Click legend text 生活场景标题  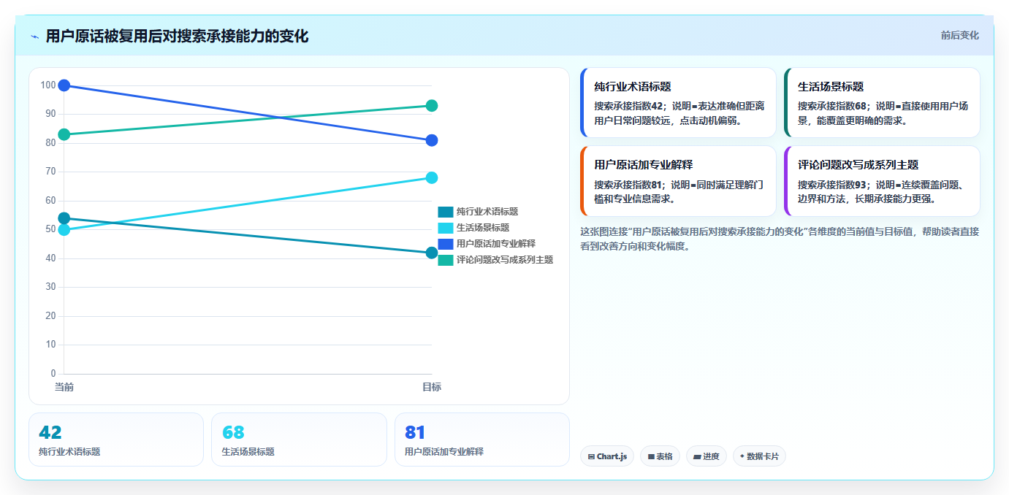click(x=483, y=228)
